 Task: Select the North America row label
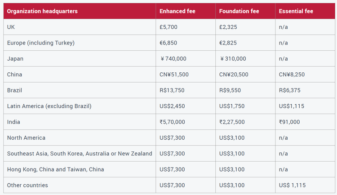(x=26, y=137)
